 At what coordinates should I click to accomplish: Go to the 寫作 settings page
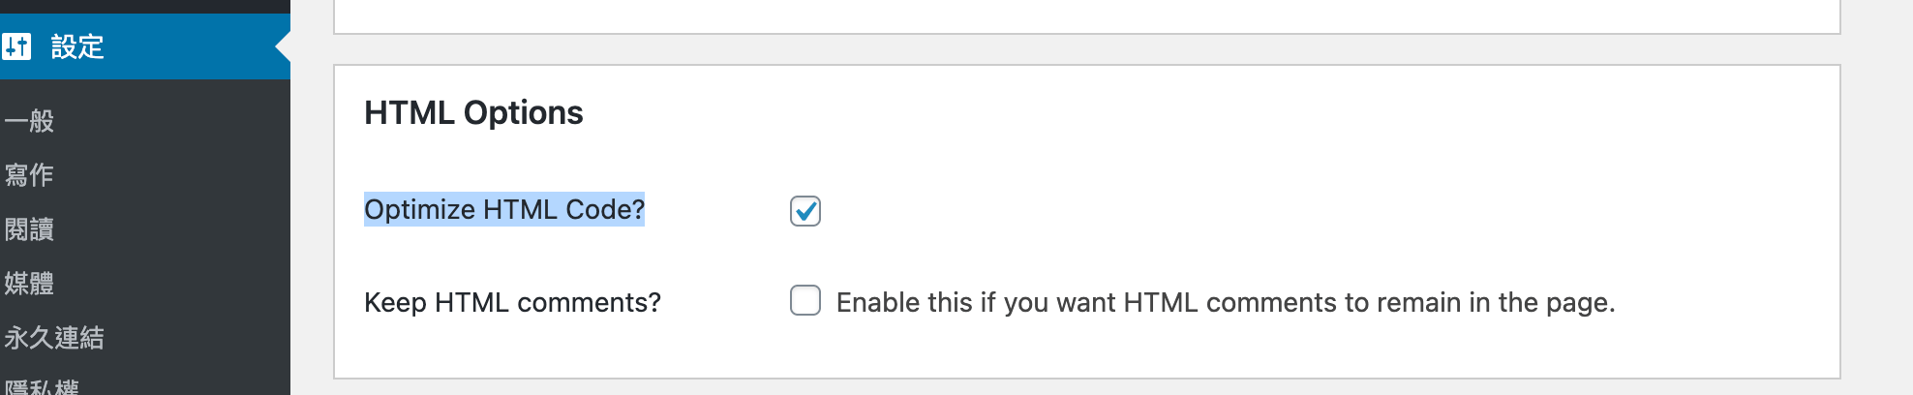(29, 175)
